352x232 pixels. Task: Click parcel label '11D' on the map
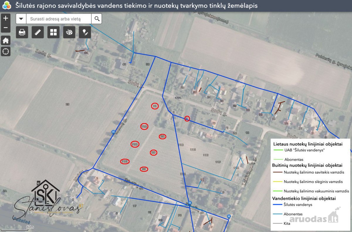[x=193, y=150]
